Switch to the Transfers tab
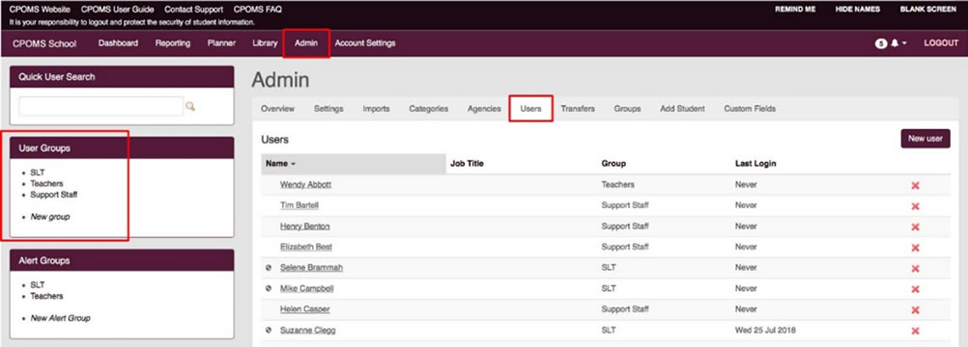 (x=578, y=109)
